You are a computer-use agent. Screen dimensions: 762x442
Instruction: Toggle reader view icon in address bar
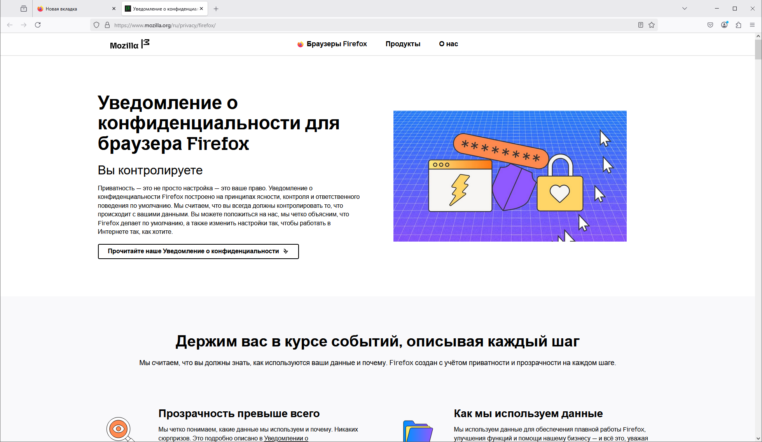coord(640,25)
